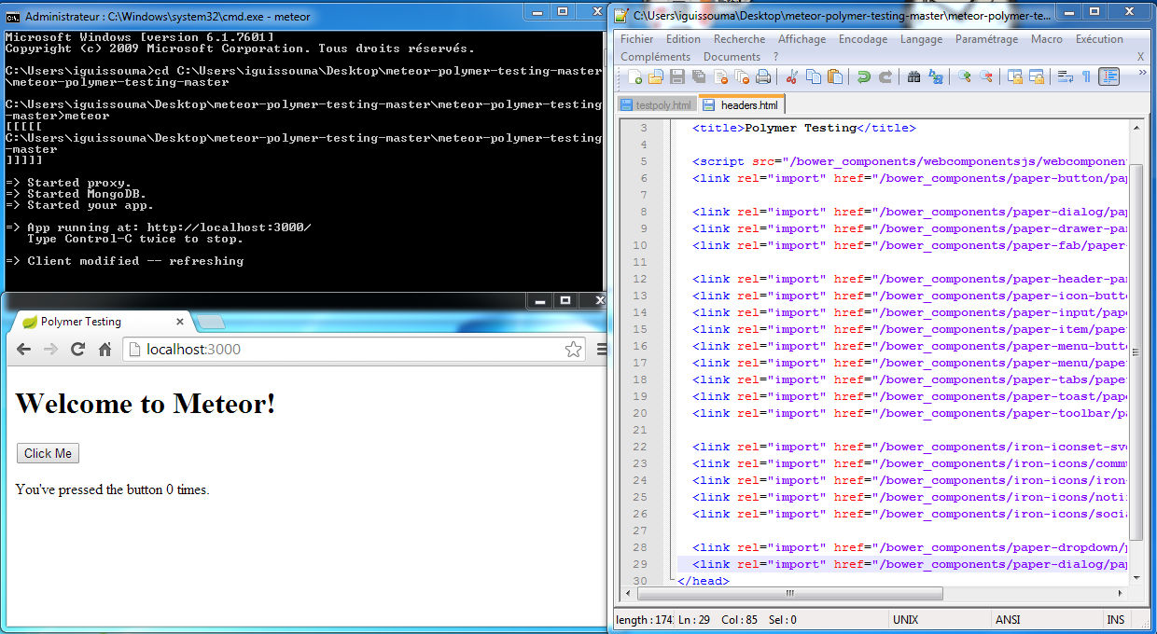Viewport: 1157px width, 634px height.
Task: Switch to the testpoly.html tab
Action: 657,105
